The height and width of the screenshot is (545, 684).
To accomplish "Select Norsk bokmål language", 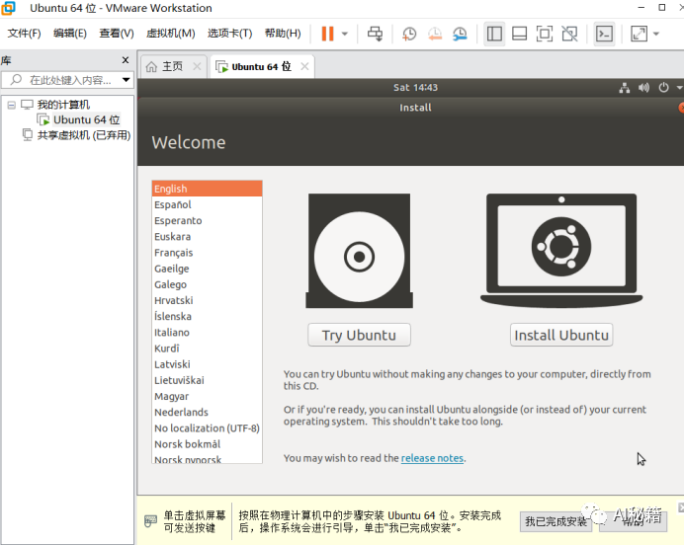I will [208, 444].
